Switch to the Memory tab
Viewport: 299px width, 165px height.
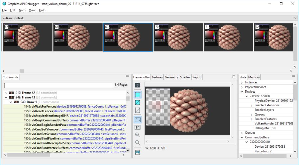(x=254, y=77)
